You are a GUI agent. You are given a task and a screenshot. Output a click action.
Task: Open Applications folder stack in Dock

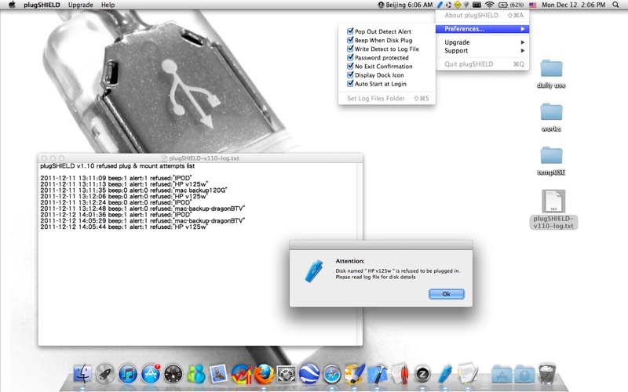point(502,375)
